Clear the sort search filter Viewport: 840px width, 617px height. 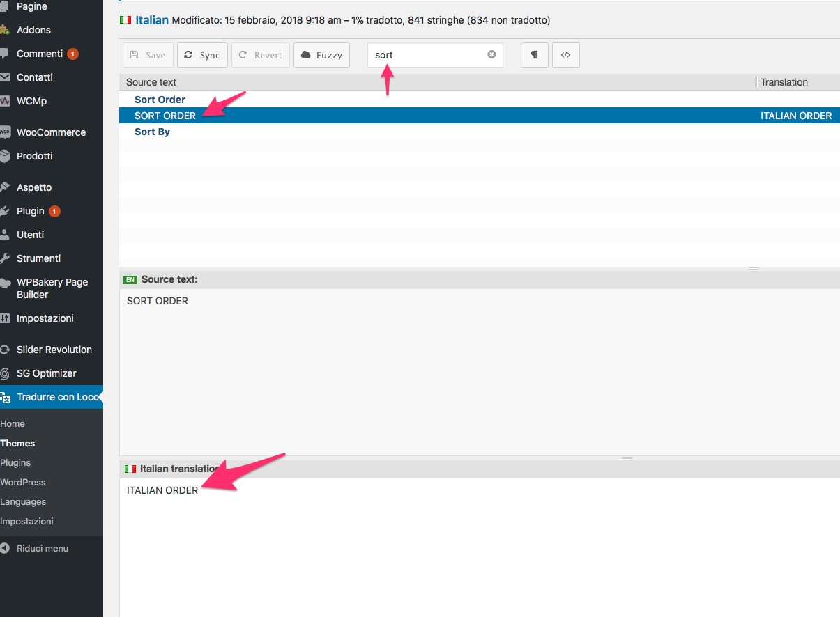491,54
